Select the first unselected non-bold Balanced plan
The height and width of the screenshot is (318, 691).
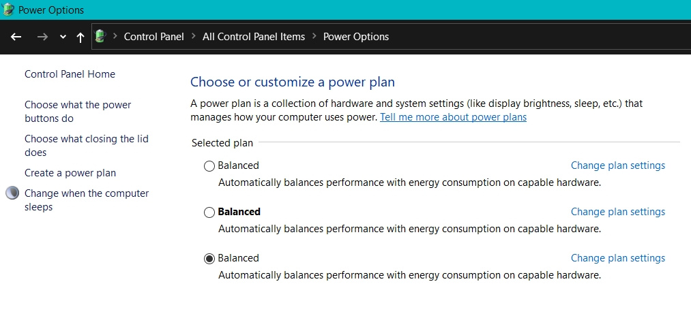click(209, 165)
